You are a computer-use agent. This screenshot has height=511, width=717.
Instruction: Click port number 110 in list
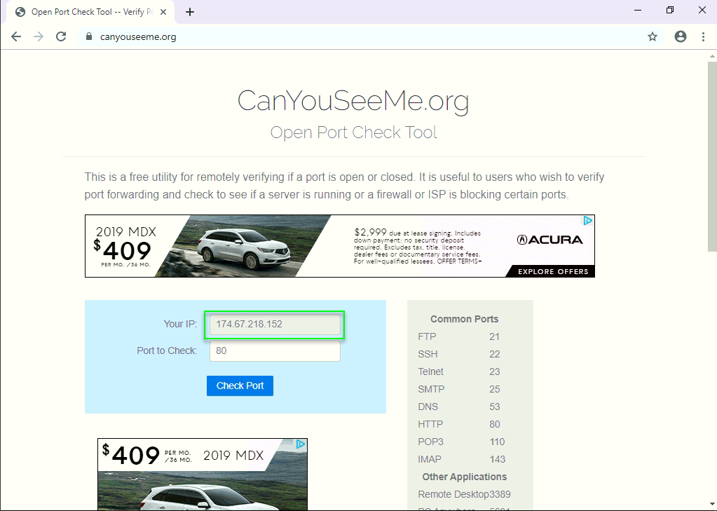(x=497, y=442)
